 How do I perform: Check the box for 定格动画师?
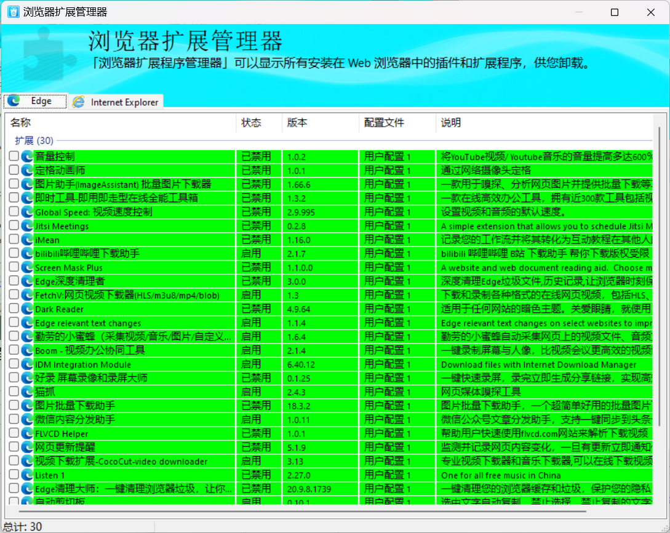click(14, 170)
